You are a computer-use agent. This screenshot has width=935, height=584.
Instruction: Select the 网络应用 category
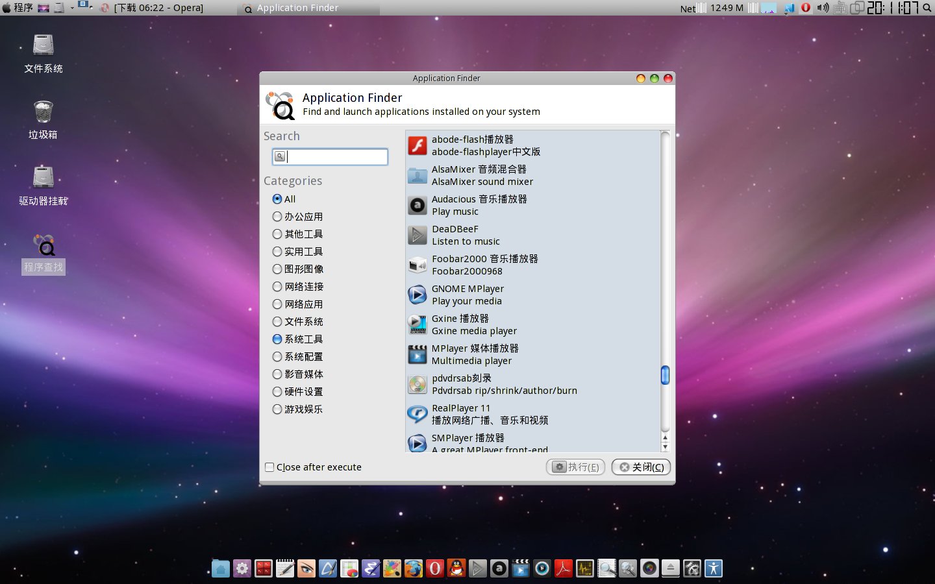(297, 304)
